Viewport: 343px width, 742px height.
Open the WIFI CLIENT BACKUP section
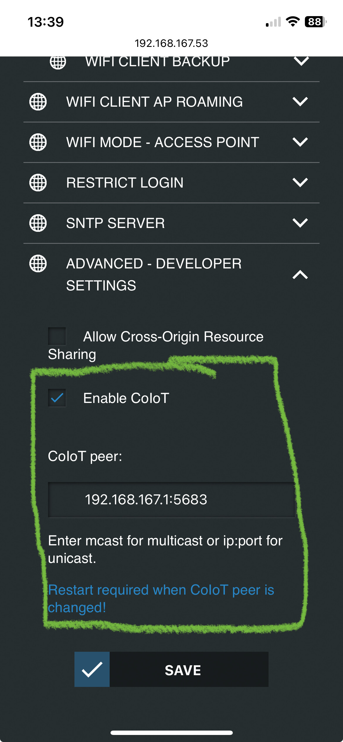171,69
